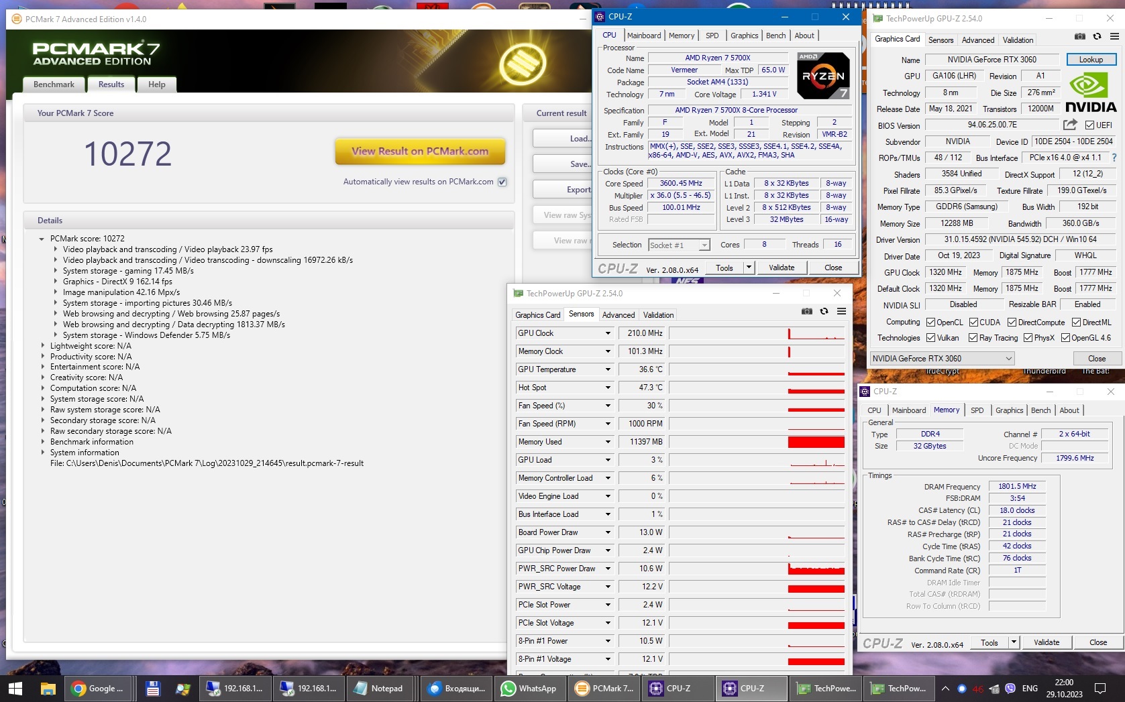
Task: Toggle the PhysX checkbox
Action: pos(1028,338)
